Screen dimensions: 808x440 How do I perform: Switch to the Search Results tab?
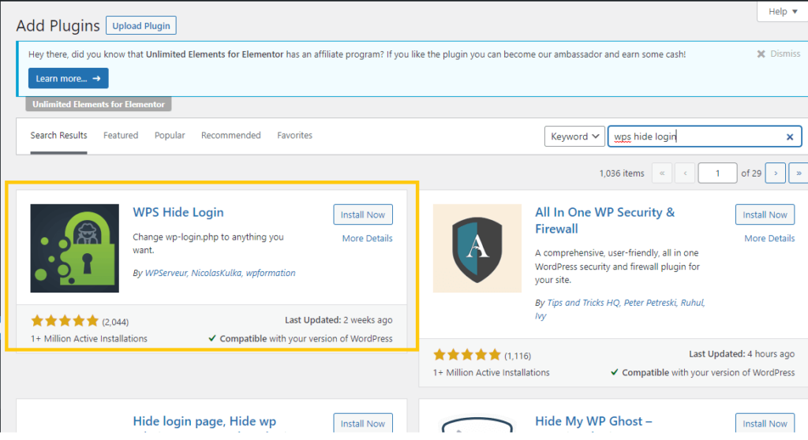pyautogui.click(x=58, y=136)
